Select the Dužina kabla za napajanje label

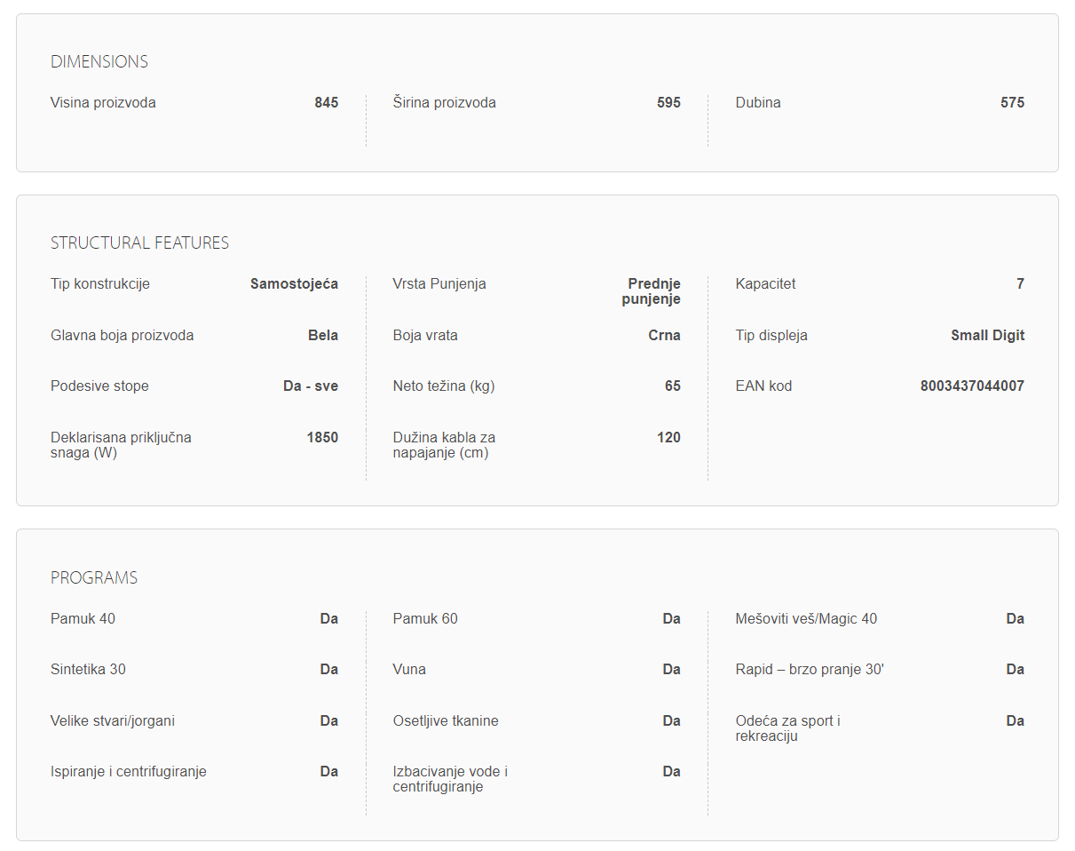[444, 445]
